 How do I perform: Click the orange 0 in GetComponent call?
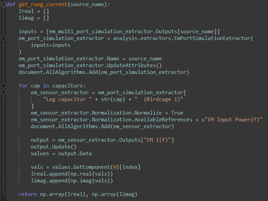(115, 167)
